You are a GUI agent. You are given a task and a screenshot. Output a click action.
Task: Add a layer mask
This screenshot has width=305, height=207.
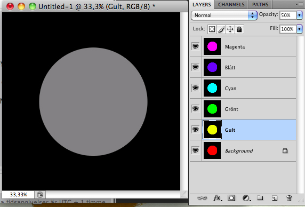[231, 198]
